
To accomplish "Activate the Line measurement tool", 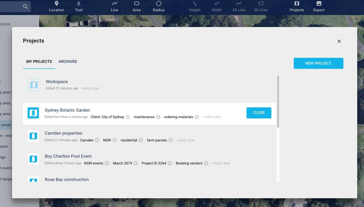I will 114,6.
